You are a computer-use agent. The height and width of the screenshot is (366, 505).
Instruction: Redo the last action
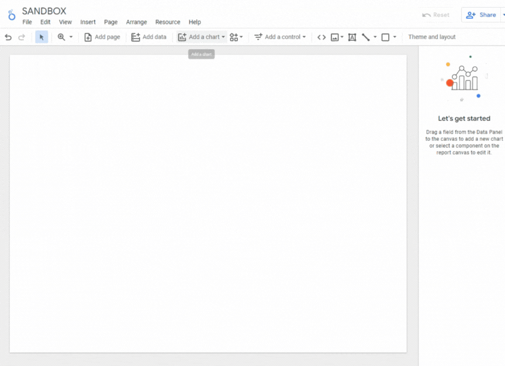(22, 37)
